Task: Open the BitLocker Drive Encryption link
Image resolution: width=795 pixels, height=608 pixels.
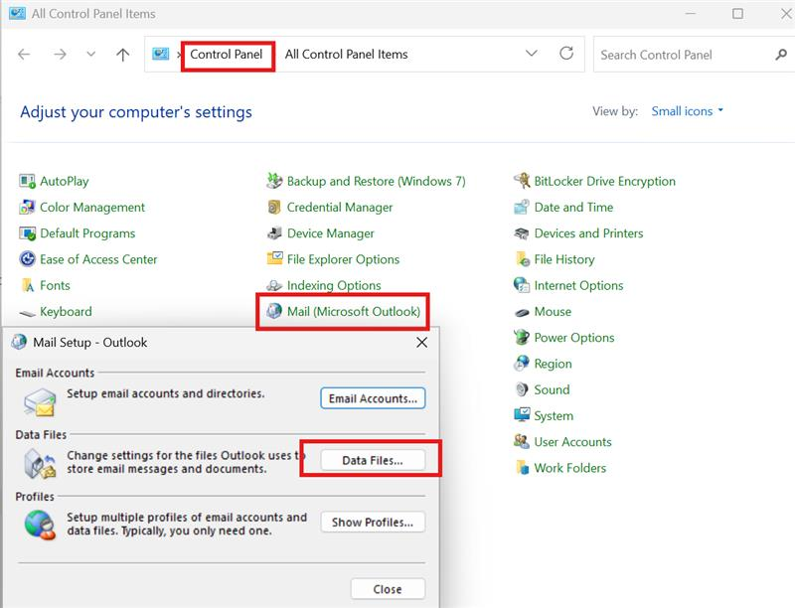Action: pyautogui.click(x=605, y=181)
